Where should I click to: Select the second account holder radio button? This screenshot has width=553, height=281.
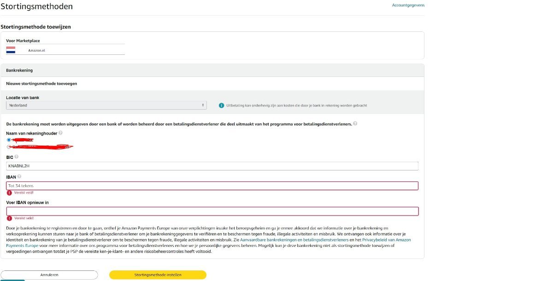(9, 146)
